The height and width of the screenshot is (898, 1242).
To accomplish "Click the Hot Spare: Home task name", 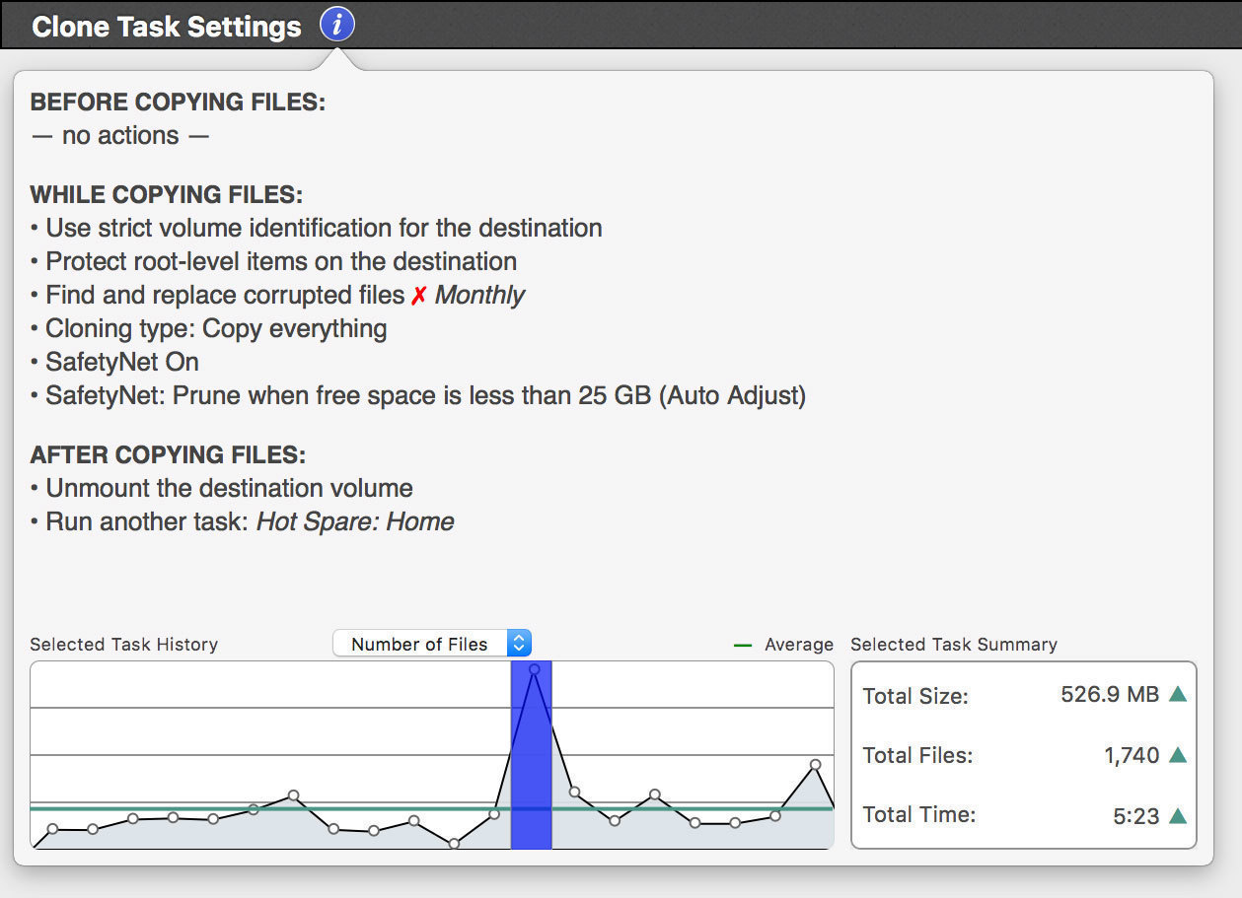I will [355, 521].
